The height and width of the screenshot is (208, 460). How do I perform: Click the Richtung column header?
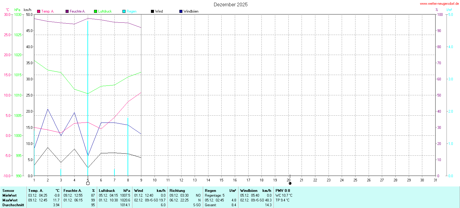[177, 191]
